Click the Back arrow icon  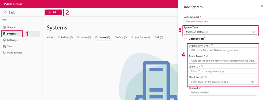(x=5, y=12)
